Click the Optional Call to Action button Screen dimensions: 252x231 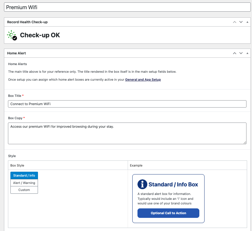[168, 213]
